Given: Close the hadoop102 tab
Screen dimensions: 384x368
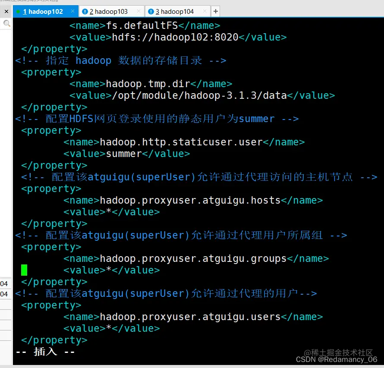Looking at the screenshot, I should coord(73,11).
